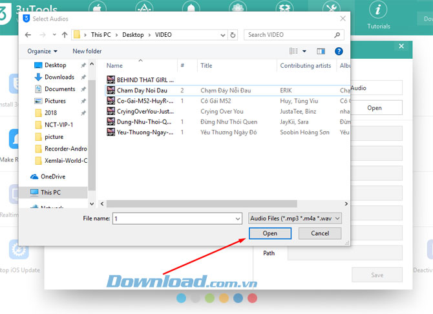
Task: Click MP3 icon of BEHIND THAT GIRL
Action: 111,80
